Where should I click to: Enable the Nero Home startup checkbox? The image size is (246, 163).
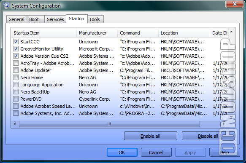16,77
